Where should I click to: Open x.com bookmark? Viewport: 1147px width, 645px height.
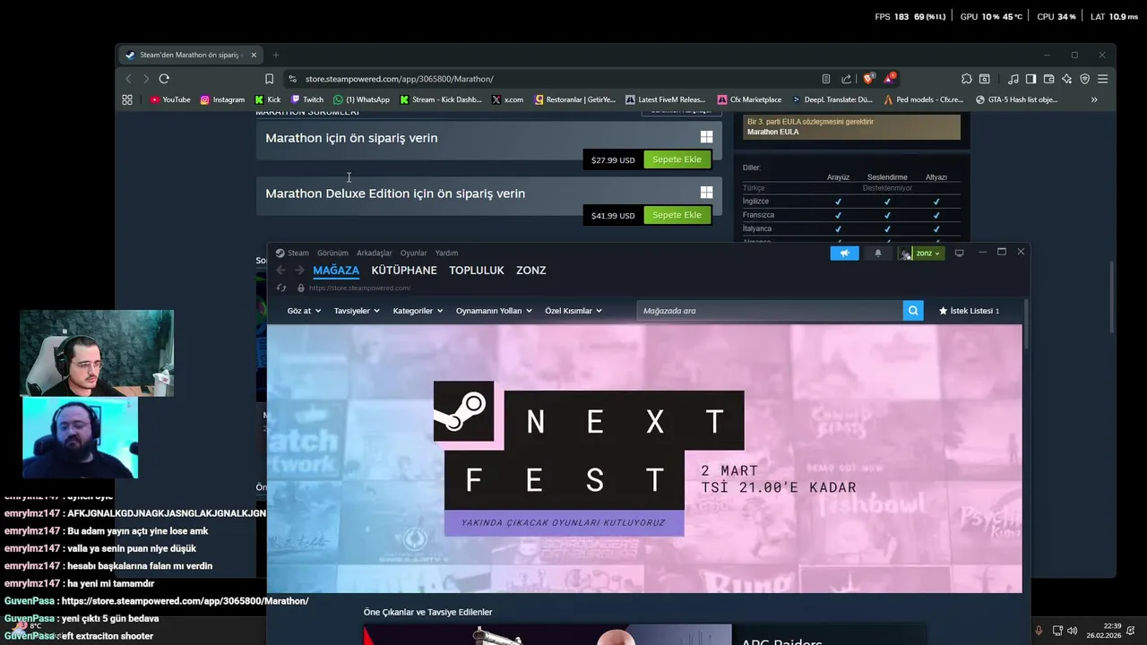(x=507, y=99)
